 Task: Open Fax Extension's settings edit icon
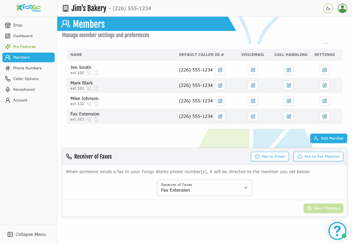(x=324, y=116)
